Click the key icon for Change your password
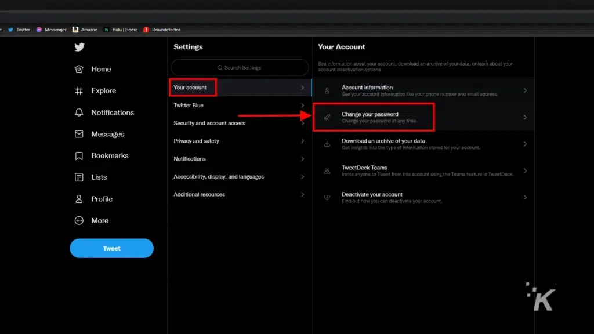Image resolution: width=594 pixels, height=334 pixels. (327, 117)
